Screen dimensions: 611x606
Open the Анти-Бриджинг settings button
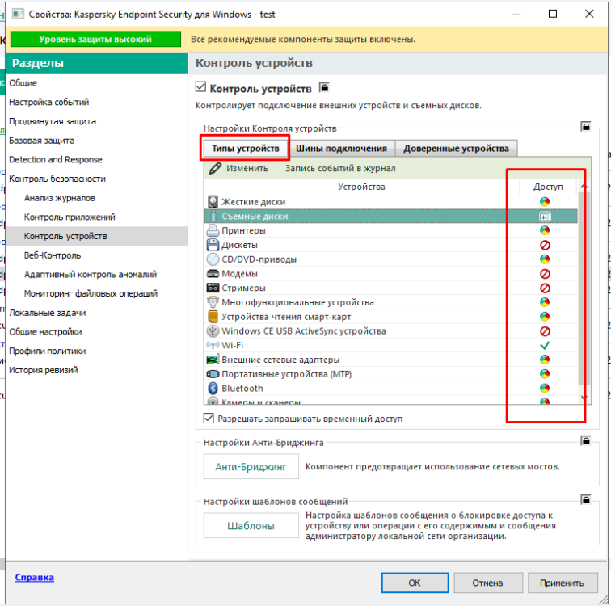[x=251, y=466]
